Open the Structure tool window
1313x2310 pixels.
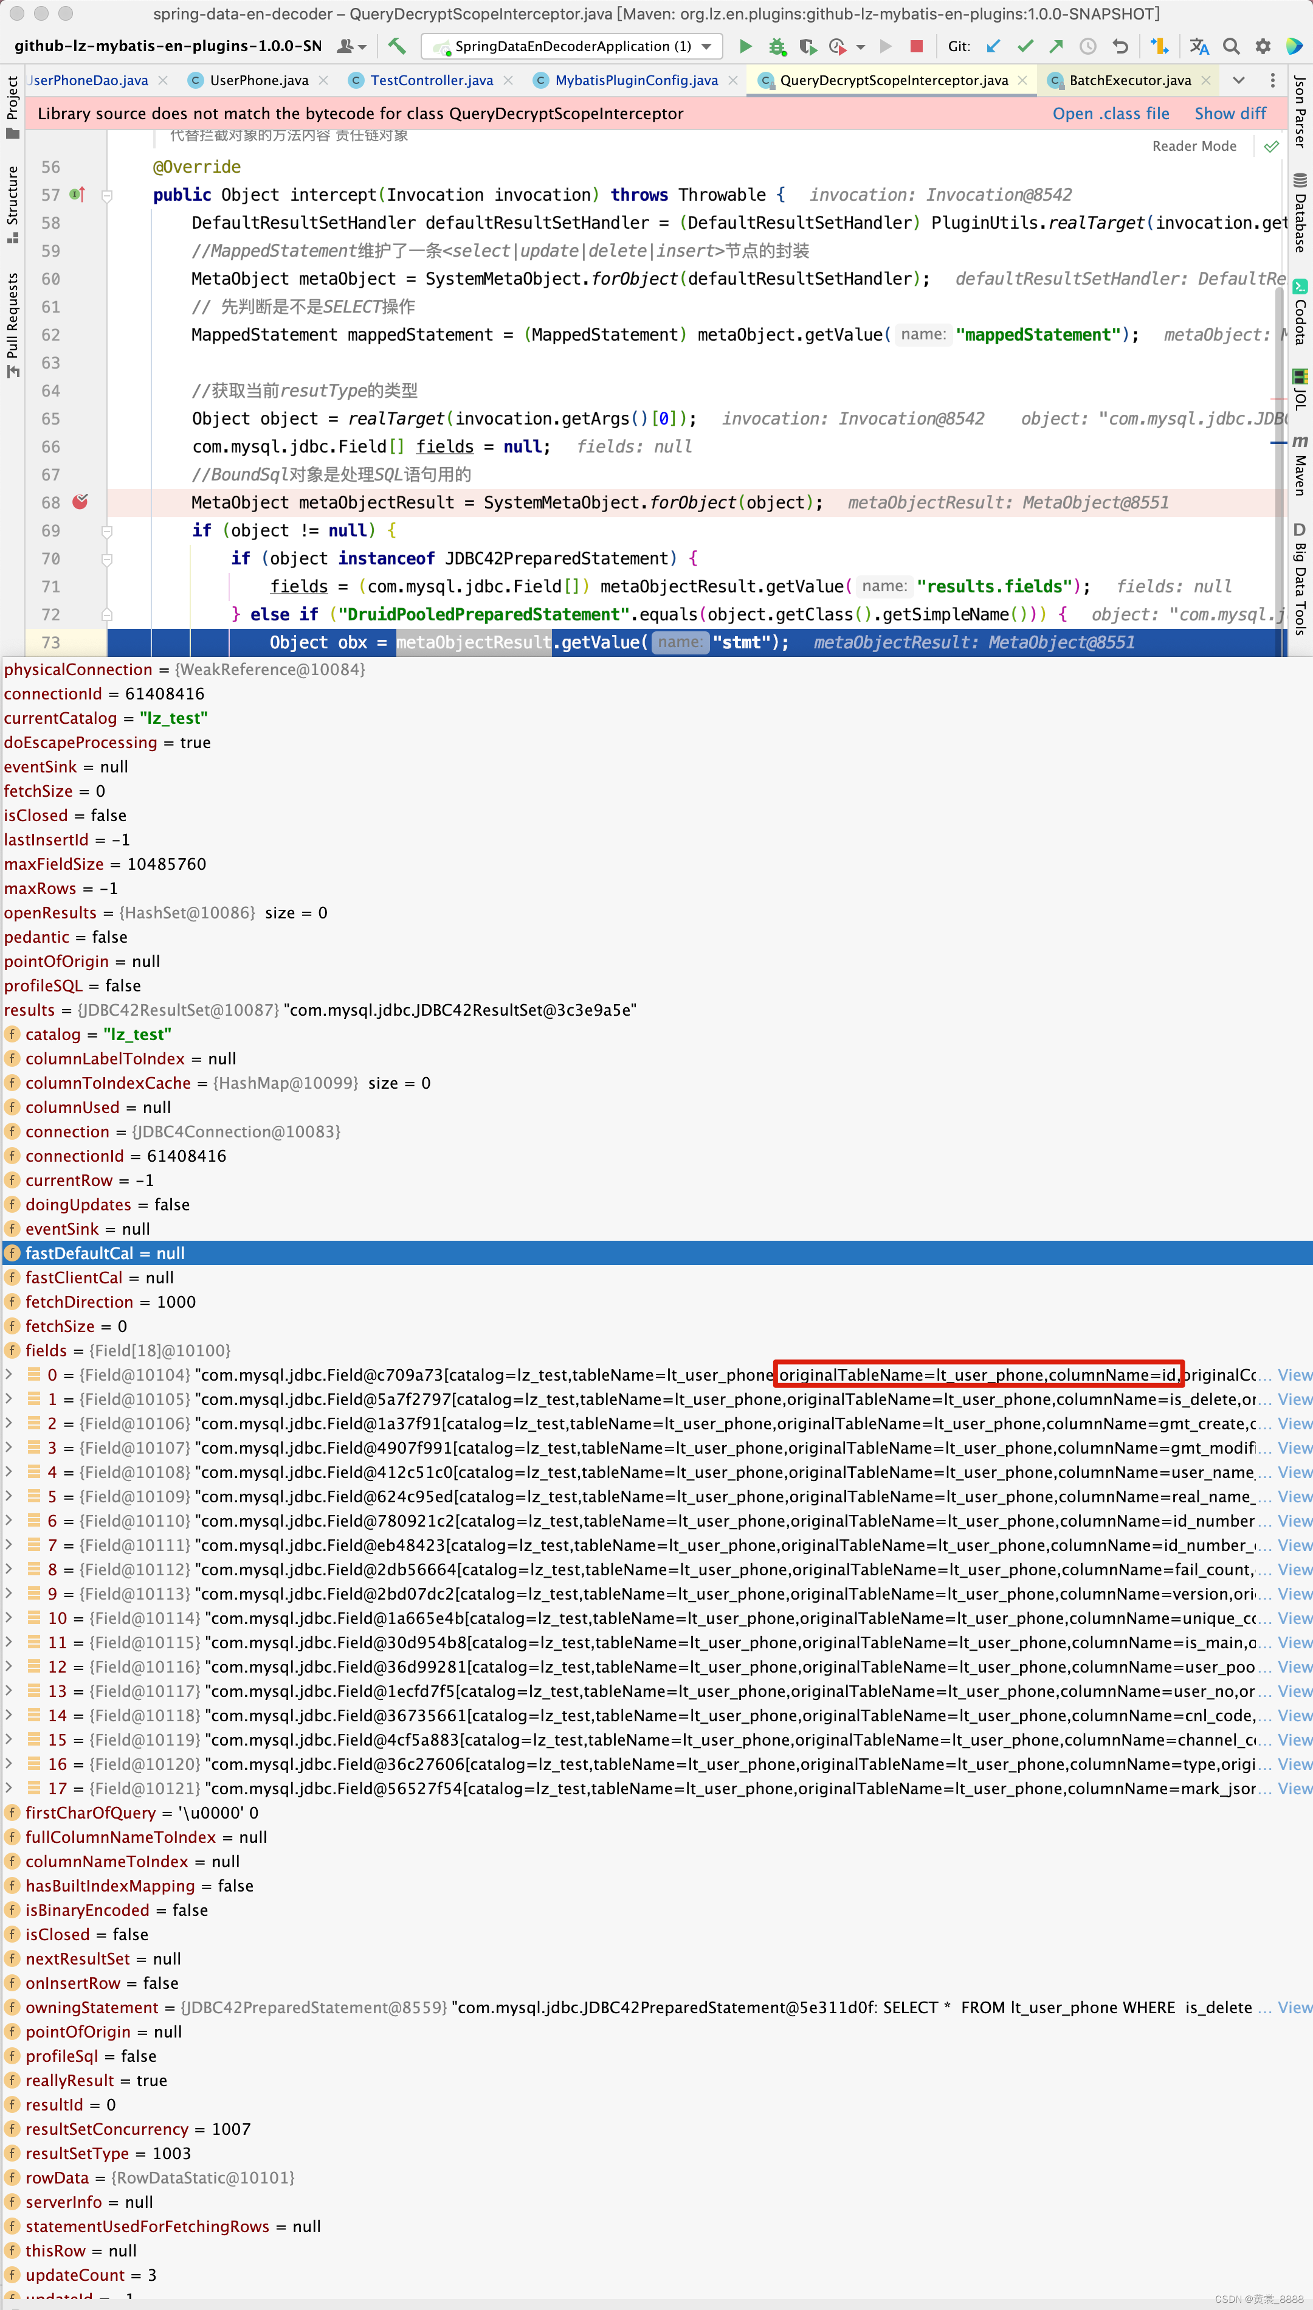pos(12,204)
